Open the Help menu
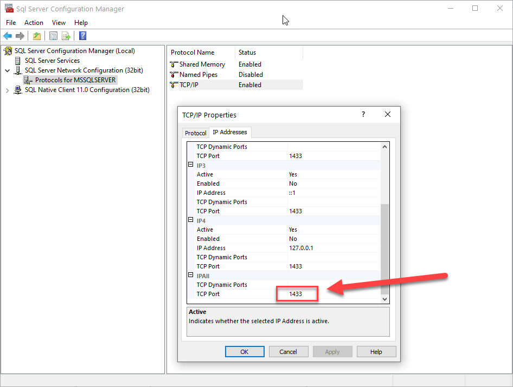The height and width of the screenshot is (387, 513). [81, 23]
